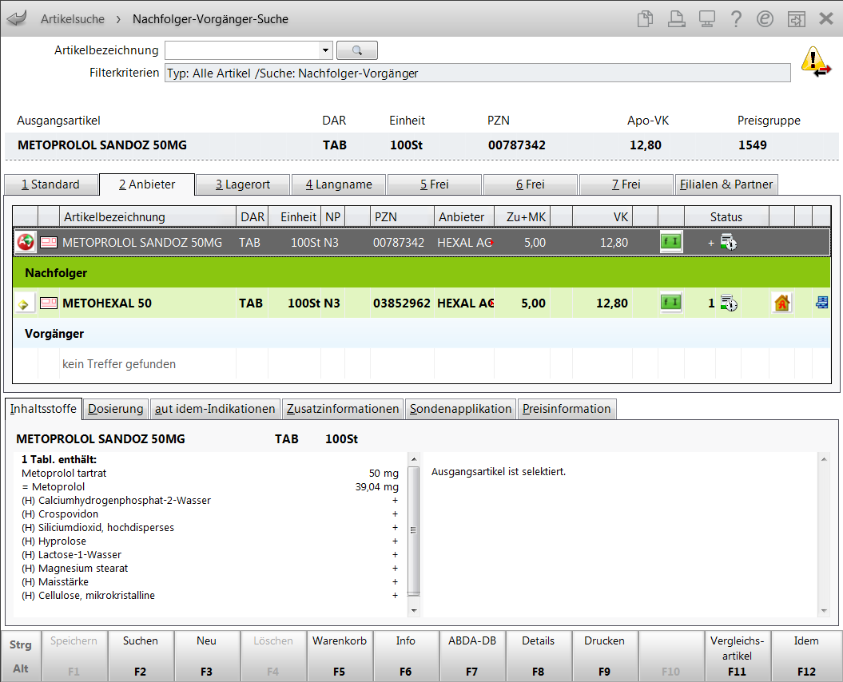Click the copy-to-clipboard icon in title bar
The height and width of the screenshot is (682, 843).
[645, 19]
